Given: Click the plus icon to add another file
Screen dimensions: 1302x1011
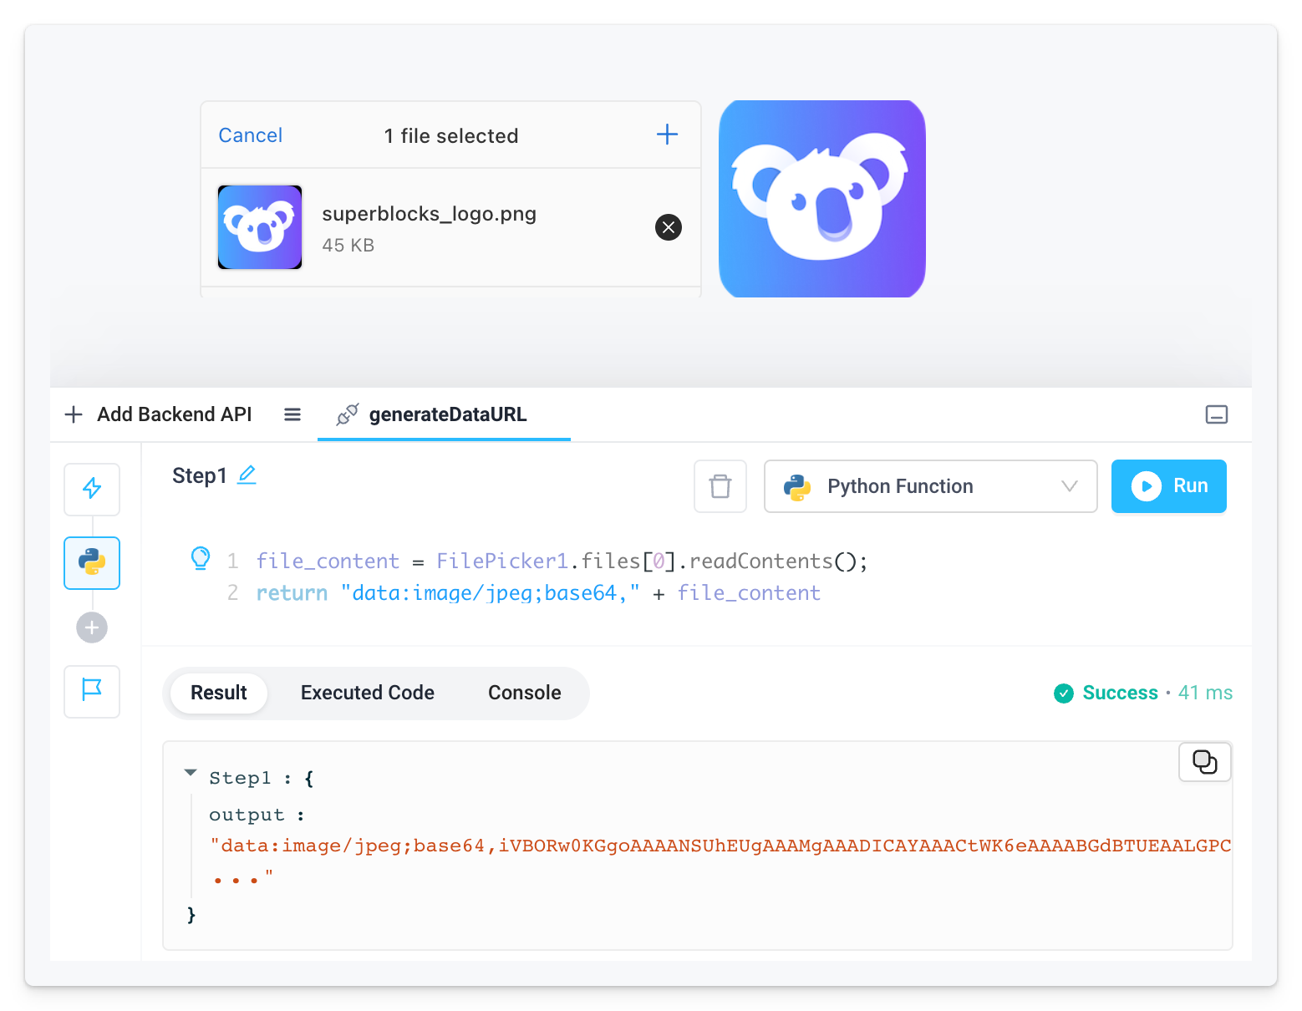Looking at the screenshot, I should [x=667, y=135].
